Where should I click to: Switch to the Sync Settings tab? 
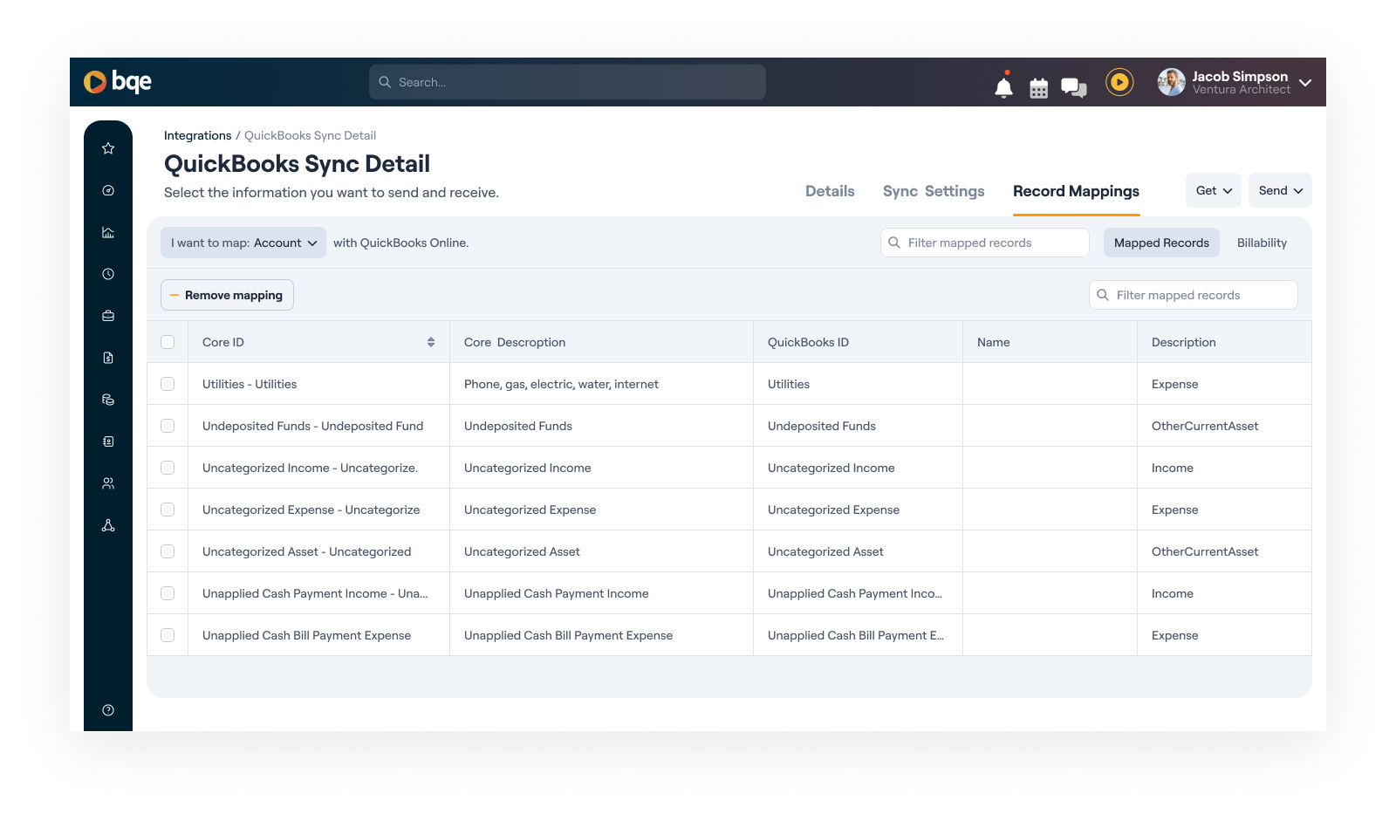(x=933, y=190)
